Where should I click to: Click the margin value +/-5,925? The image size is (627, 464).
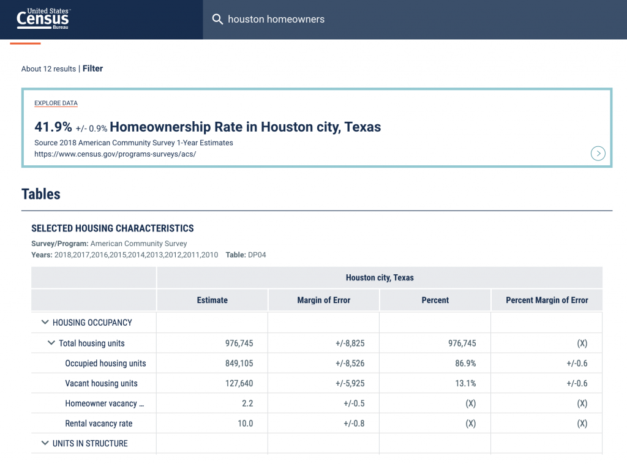350,383
